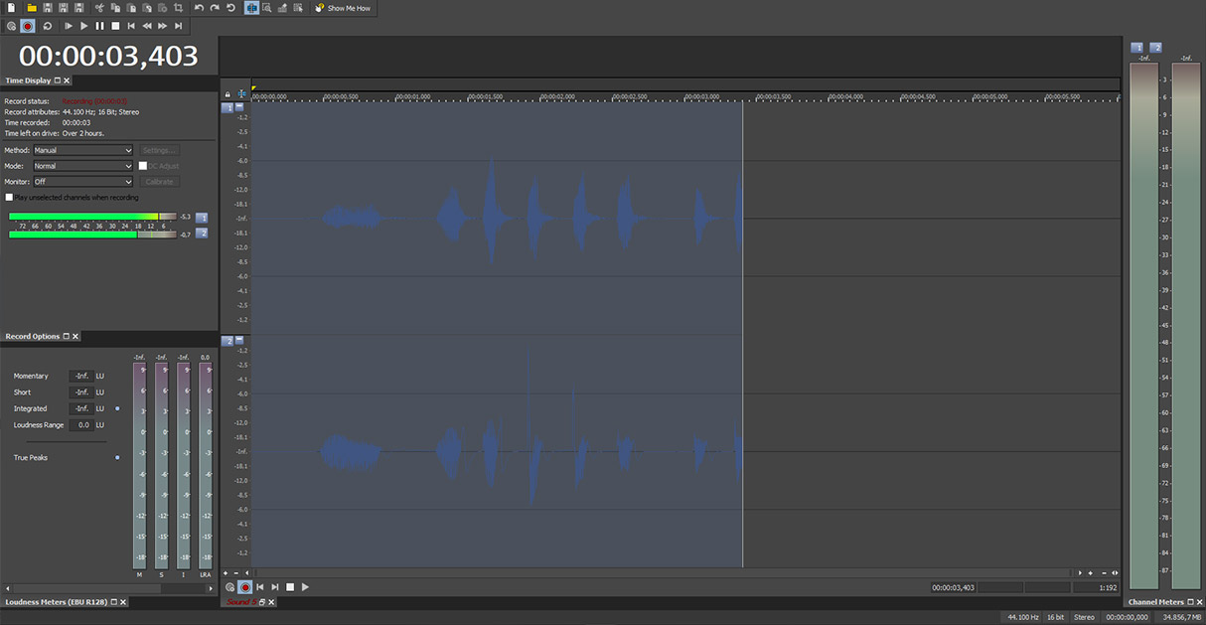Expand the Monitor dropdown set to Off

point(82,182)
